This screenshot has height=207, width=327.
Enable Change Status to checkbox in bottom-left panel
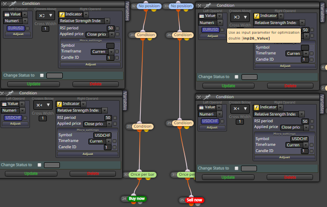tap(39, 165)
